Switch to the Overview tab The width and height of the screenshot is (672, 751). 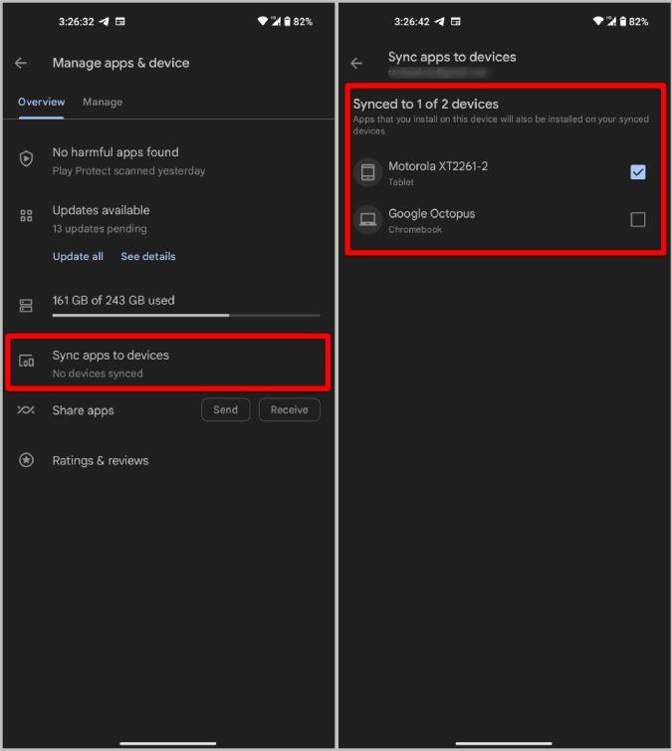pyautogui.click(x=41, y=102)
